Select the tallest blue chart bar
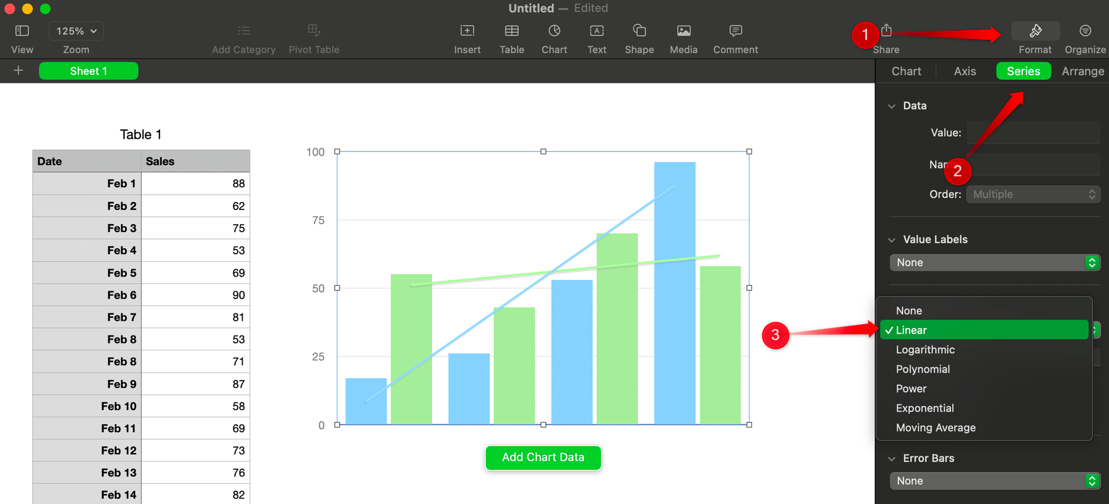Image resolution: width=1109 pixels, height=504 pixels. (x=675, y=293)
